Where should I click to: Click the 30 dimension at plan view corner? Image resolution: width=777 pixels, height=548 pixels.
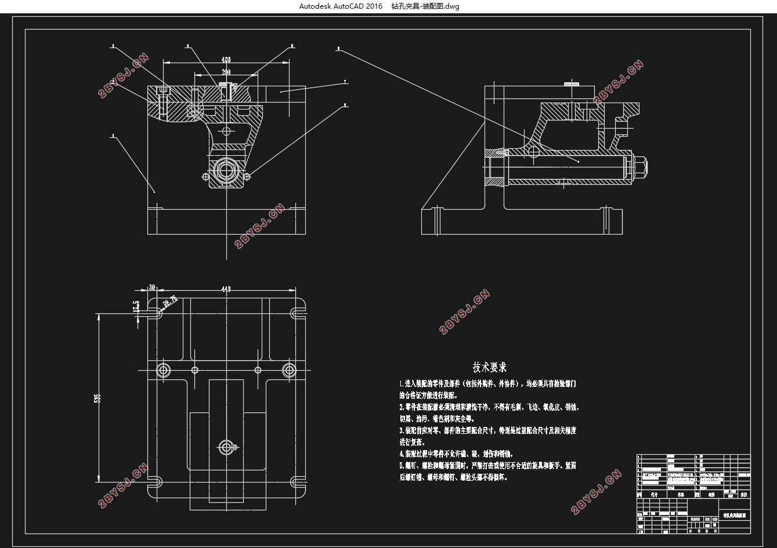click(152, 288)
